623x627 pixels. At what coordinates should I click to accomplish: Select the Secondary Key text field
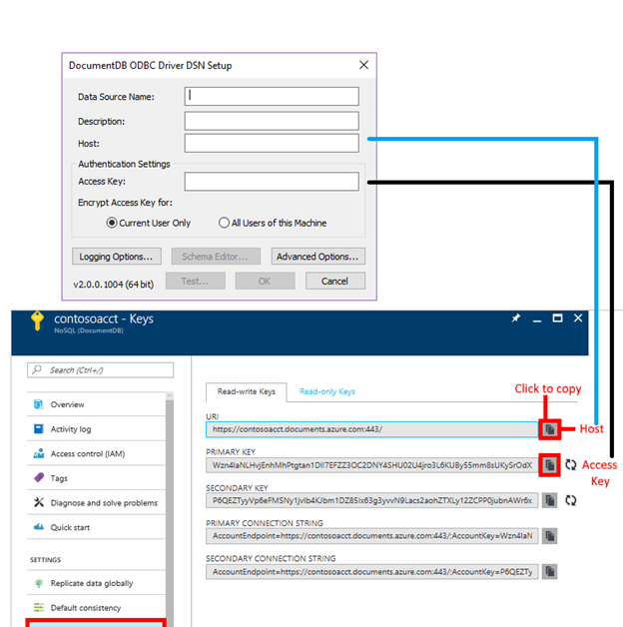[371, 500]
